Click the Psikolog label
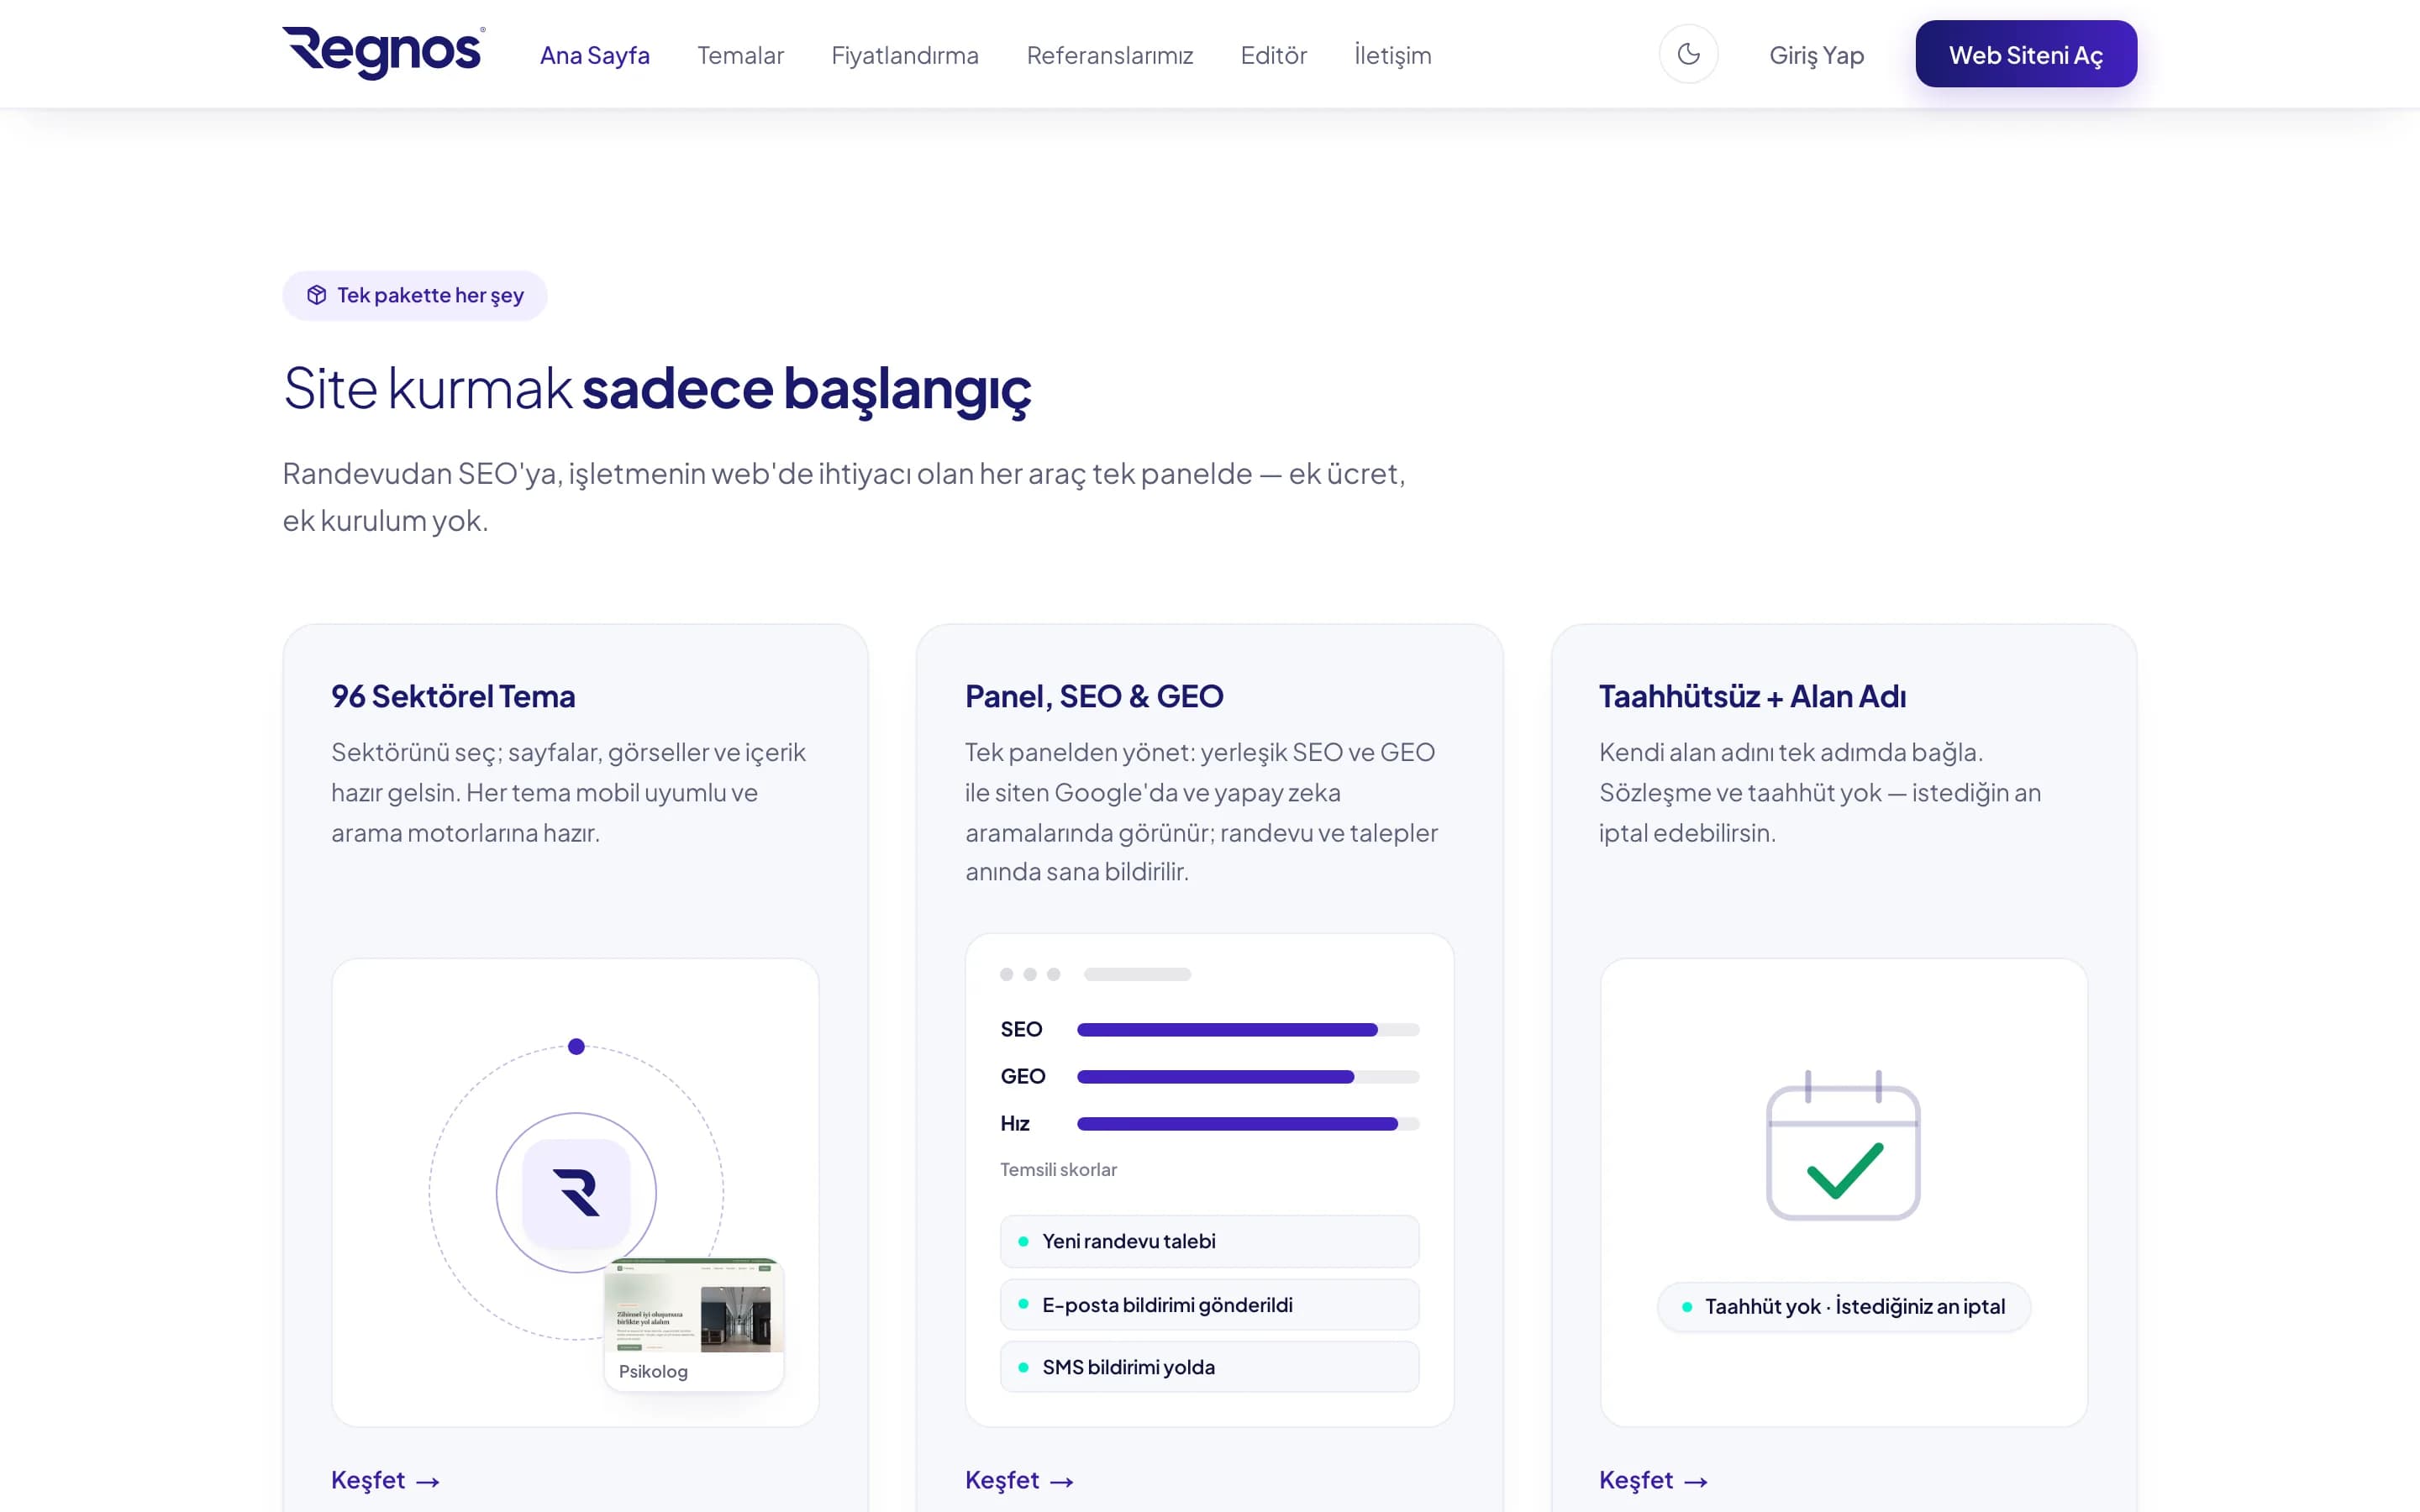The height and width of the screenshot is (1512, 2420). [x=653, y=1371]
